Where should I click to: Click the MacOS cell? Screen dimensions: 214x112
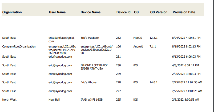tap(138, 38)
